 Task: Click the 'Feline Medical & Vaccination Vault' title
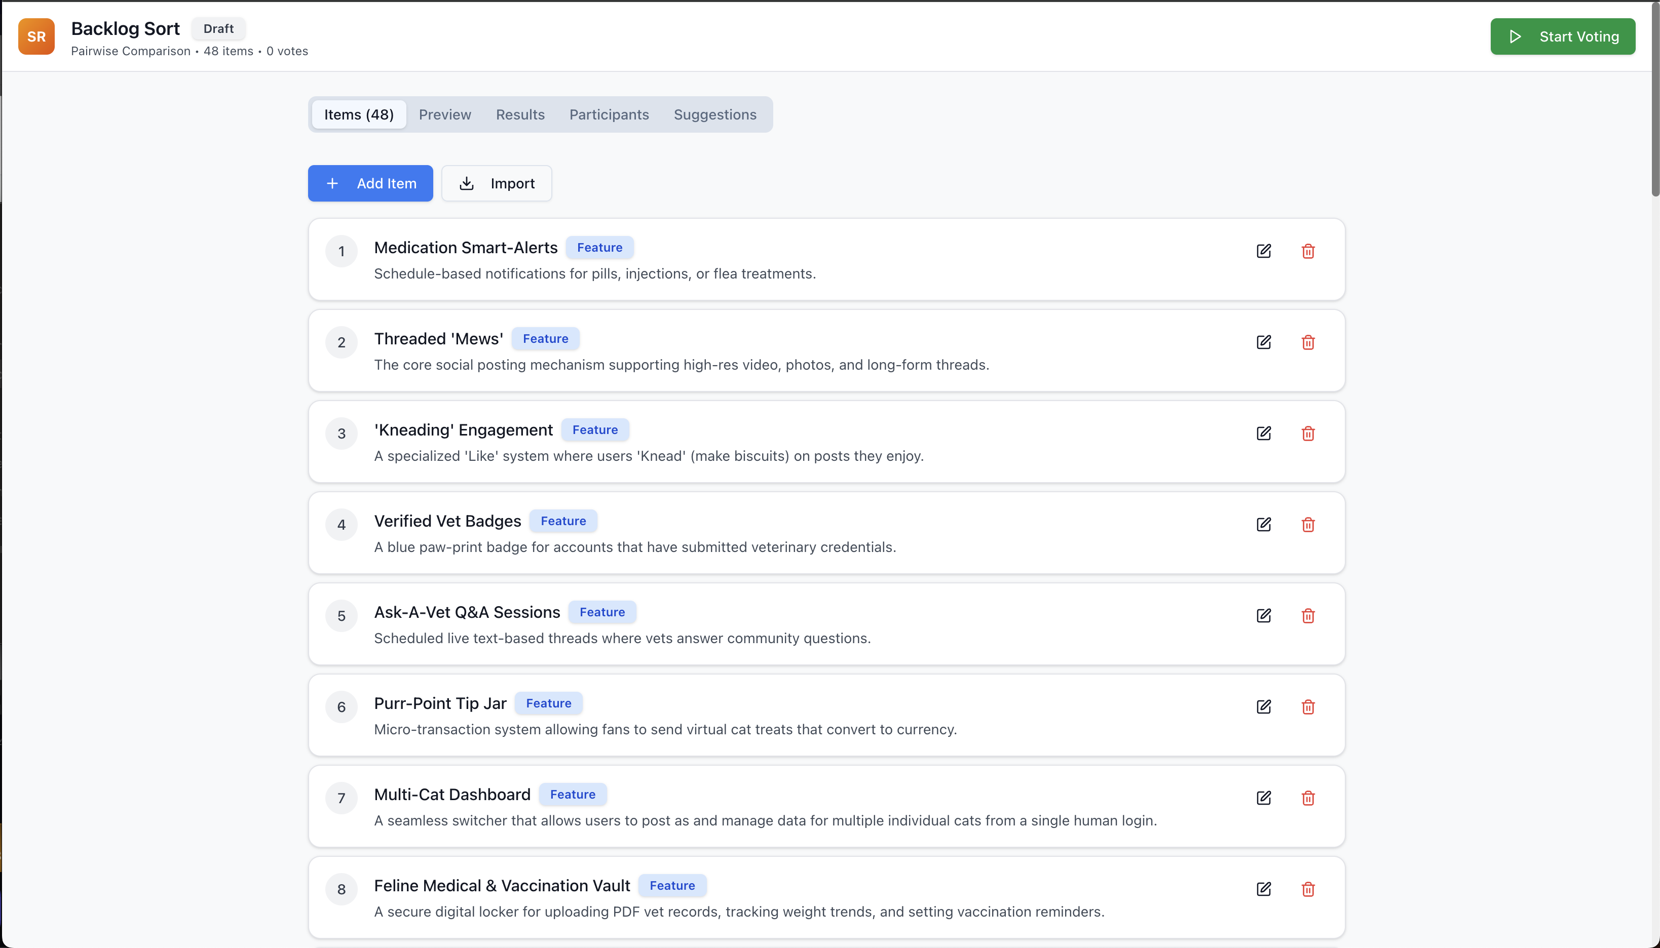(x=502, y=886)
